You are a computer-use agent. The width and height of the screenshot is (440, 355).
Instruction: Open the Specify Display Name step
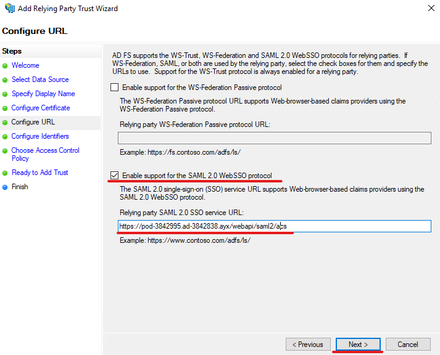click(x=43, y=94)
